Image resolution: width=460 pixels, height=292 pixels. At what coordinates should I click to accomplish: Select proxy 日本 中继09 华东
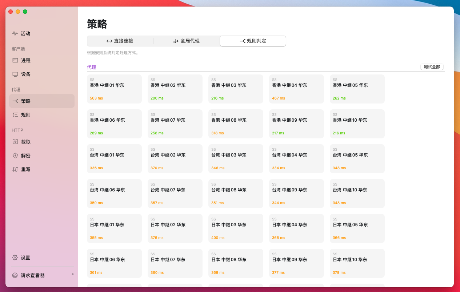click(x=296, y=263)
